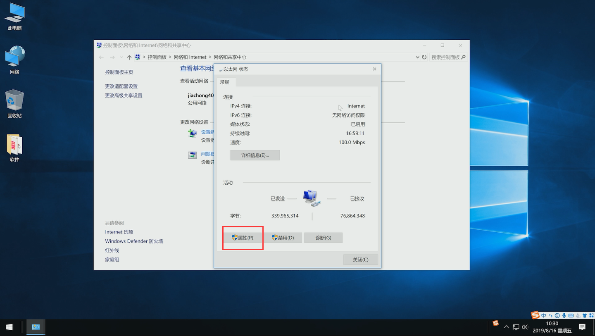Open the 此电脑 desktop icon
The width and height of the screenshot is (595, 336).
pos(14,17)
